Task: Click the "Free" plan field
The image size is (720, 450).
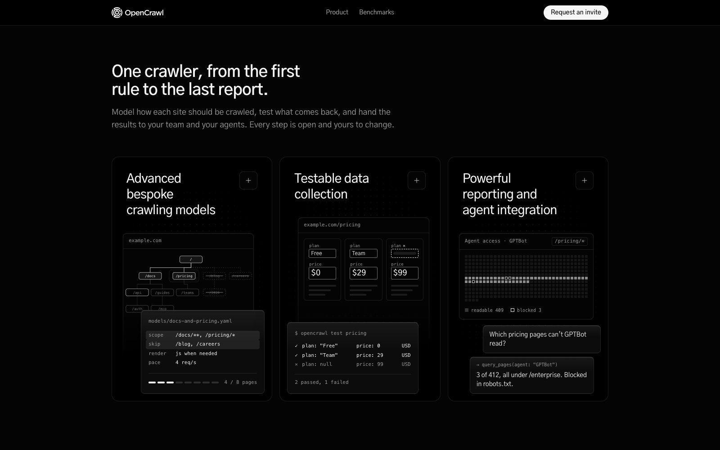Action: [322, 253]
